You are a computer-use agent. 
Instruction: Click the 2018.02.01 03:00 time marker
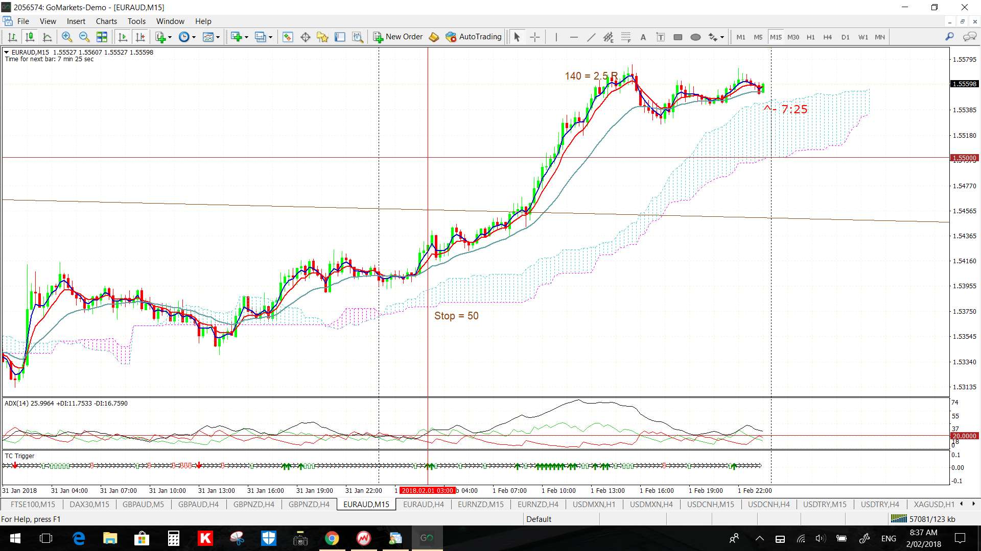[x=427, y=490]
